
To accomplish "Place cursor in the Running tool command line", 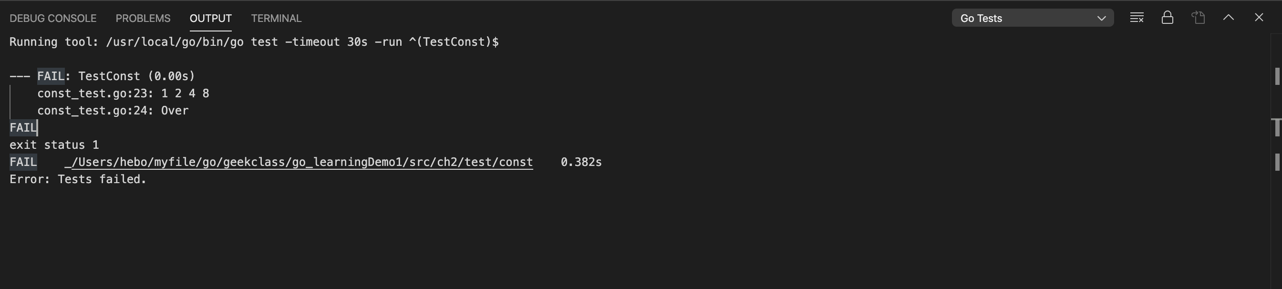I will pyautogui.click(x=254, y=42).
